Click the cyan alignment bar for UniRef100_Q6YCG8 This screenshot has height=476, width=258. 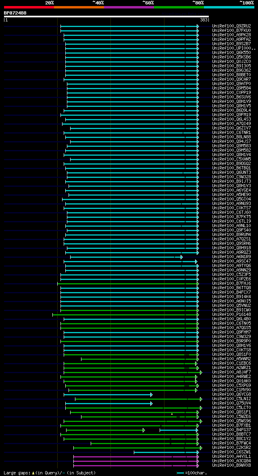tap(108, 395)
